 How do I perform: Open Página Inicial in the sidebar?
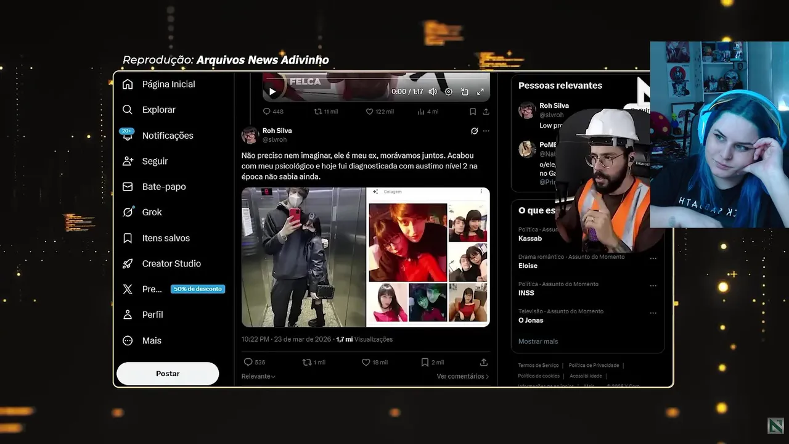tap(159, 84)
